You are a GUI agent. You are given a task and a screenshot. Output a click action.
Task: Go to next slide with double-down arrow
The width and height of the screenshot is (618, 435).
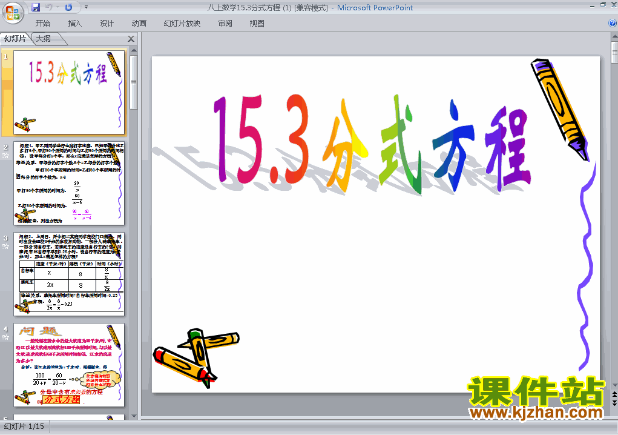click(x=615, y=403)
